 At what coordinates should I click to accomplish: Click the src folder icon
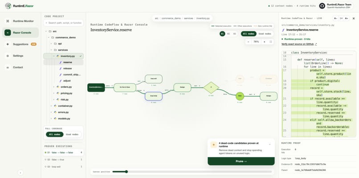50,31
